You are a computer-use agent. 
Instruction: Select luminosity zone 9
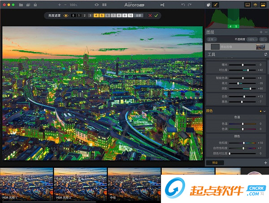pos(125,15)
